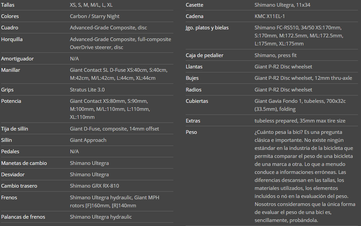Image resolution: width=361 pixels, height=226 pixels.
Task: Click the Horquilla composite description text
Action: point(120,43)
